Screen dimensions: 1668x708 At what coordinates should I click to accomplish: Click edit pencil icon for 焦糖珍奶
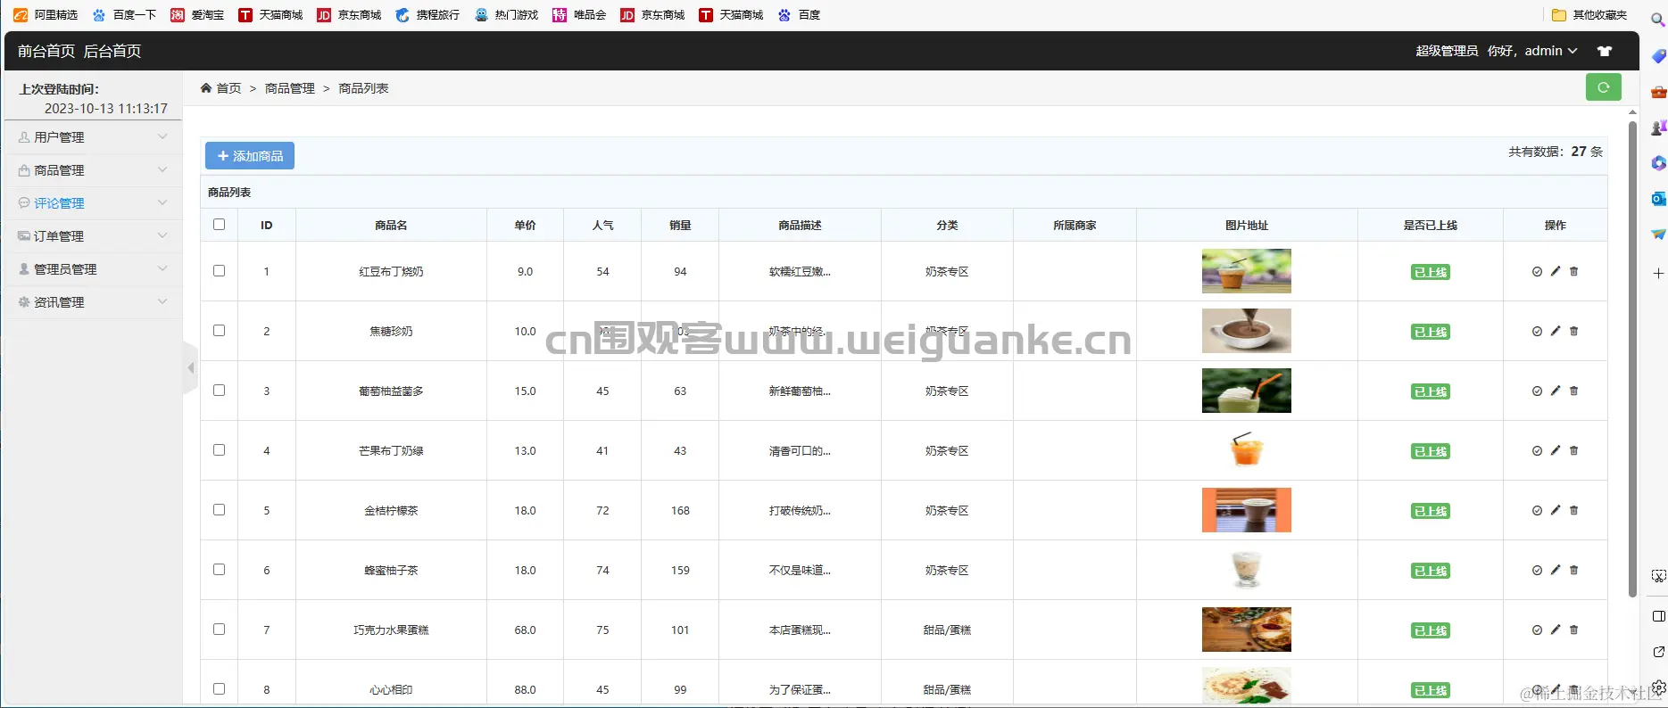pyautogui.click(x=1556, y=331)
